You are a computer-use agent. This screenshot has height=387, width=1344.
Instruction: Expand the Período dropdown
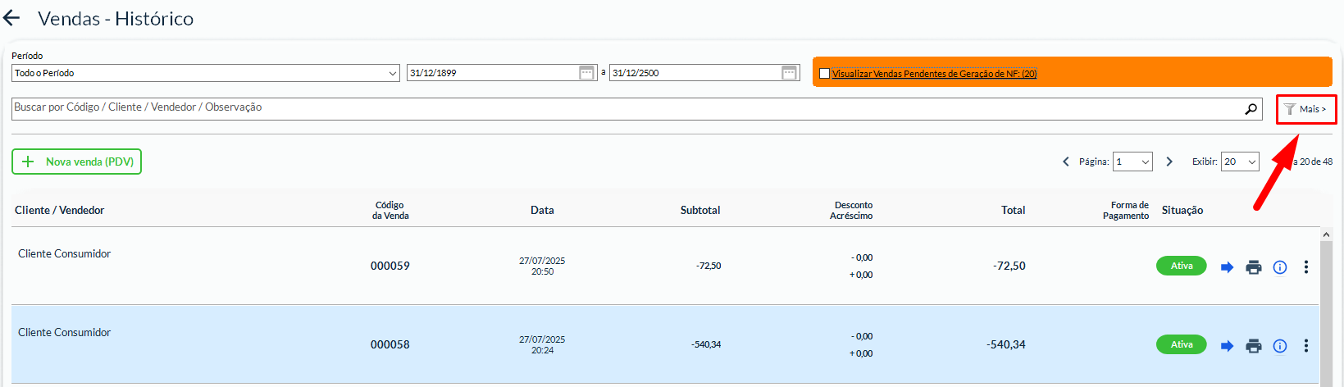205,73
